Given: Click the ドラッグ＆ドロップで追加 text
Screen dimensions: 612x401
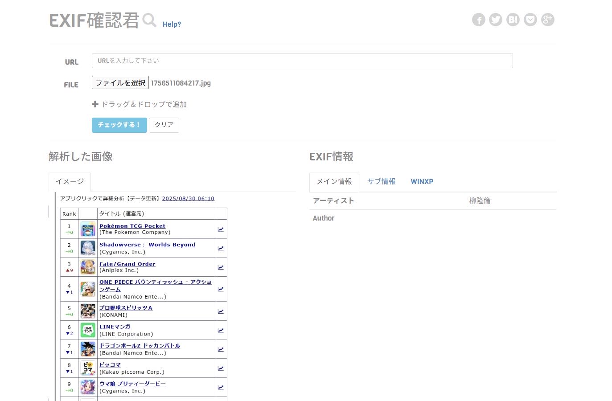Looking at the screenshot, I should click(144, 104).
